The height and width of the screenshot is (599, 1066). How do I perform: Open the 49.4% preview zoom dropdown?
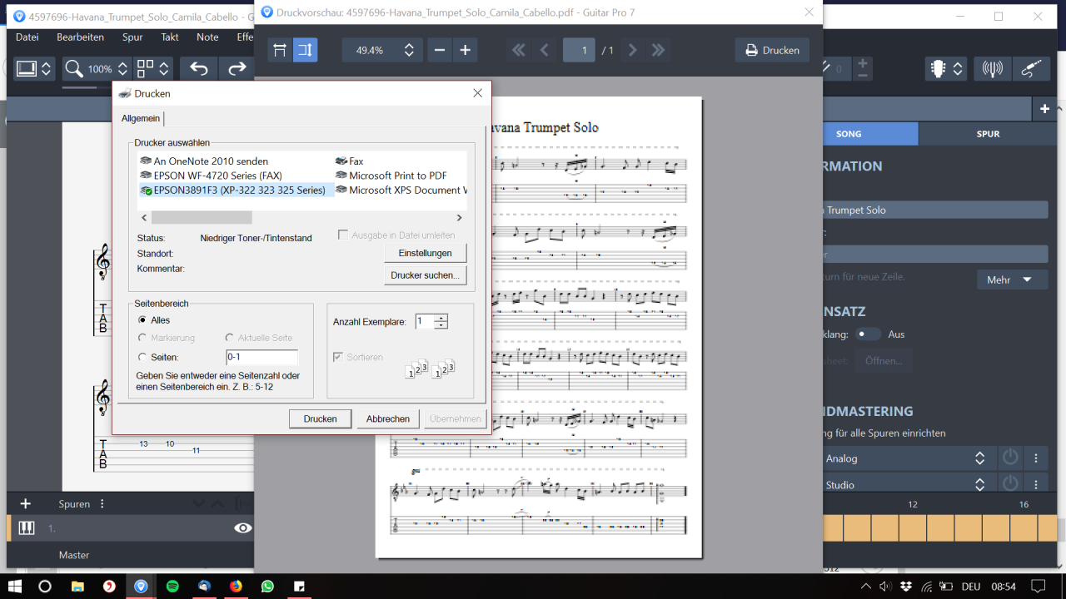tap(381, 50)
